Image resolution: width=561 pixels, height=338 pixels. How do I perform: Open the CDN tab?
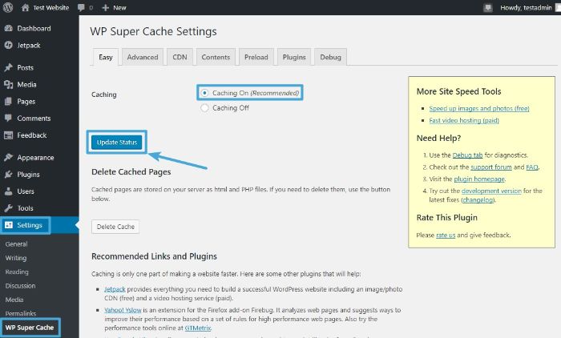180,57
